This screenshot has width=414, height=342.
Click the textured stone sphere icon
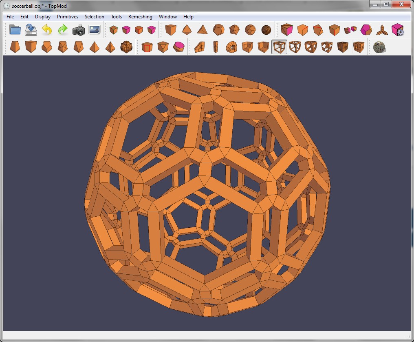pos(379,47)
